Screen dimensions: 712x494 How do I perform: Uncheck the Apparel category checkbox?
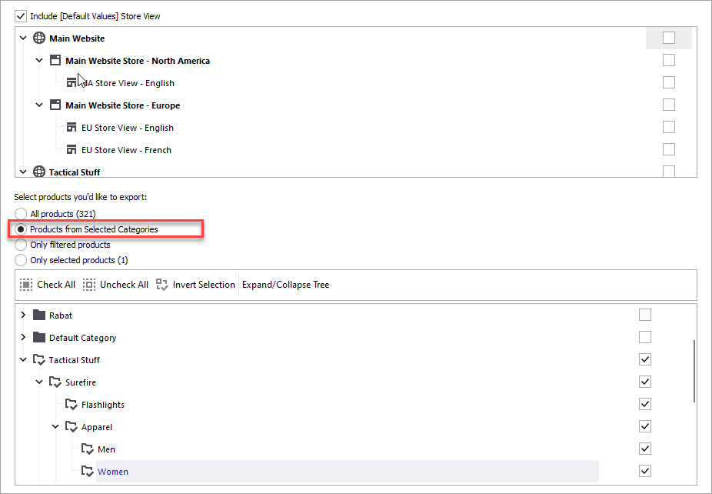[x=645, y=426]
